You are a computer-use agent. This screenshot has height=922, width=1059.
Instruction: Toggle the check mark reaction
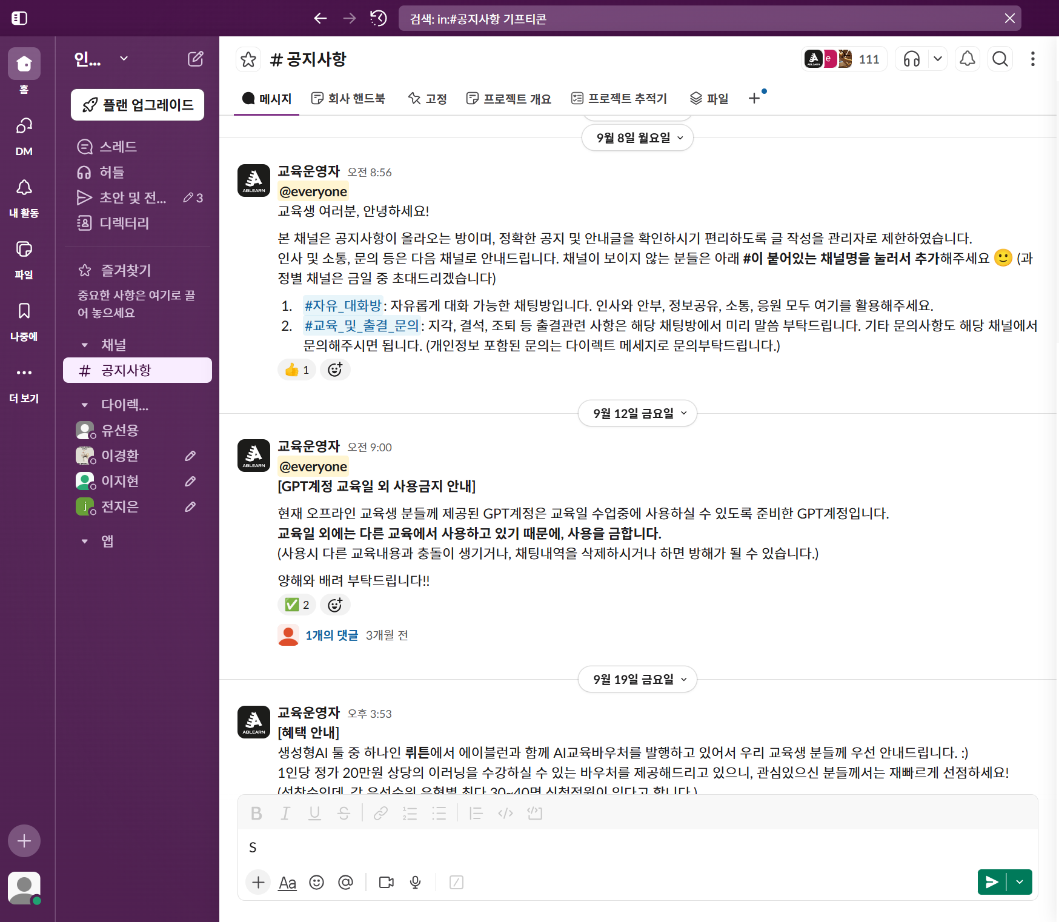(297, 605)
